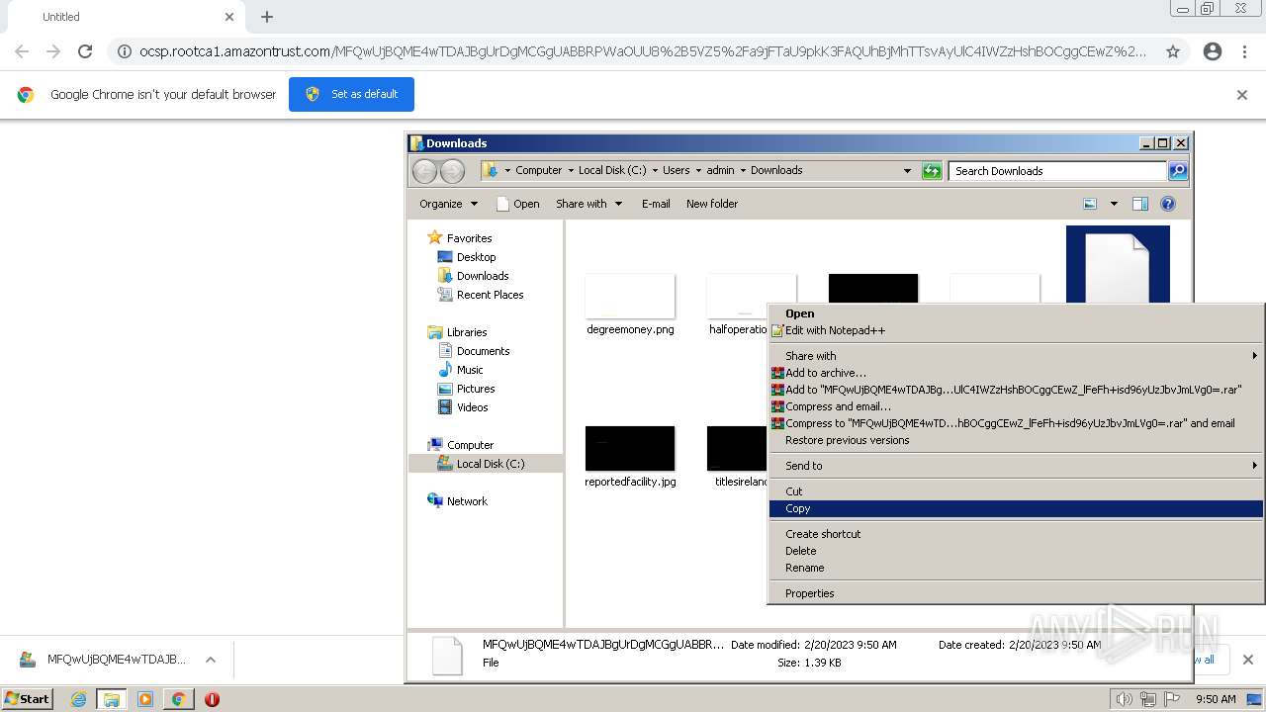The height and width of the screenshot is (712, 1266).
Task: Choose Add to archive...
Action: click(1016, 373)
